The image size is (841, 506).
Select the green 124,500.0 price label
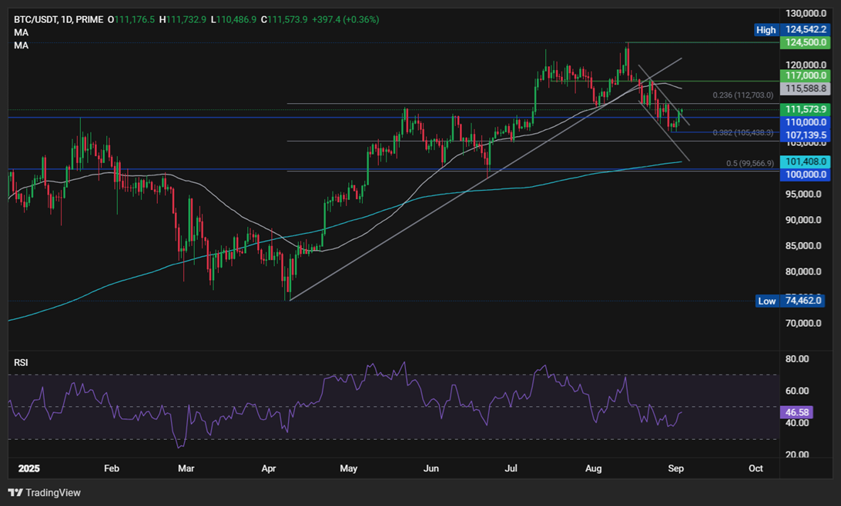[x=805, y=42]
